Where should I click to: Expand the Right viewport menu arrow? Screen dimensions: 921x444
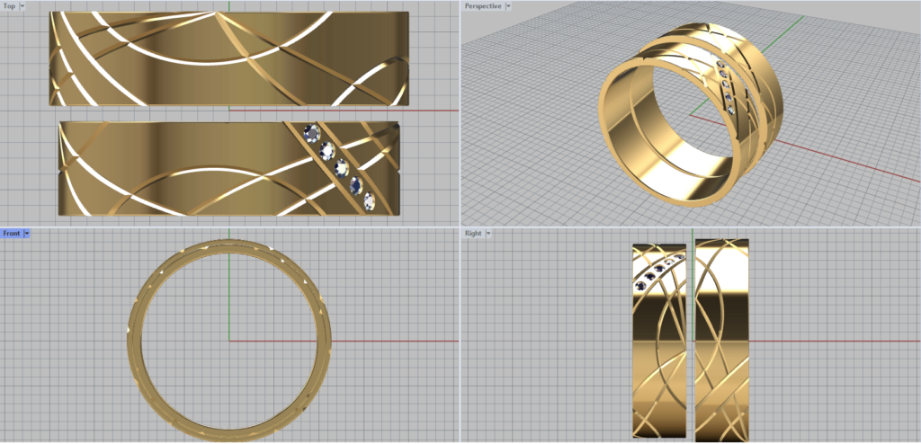487,234
